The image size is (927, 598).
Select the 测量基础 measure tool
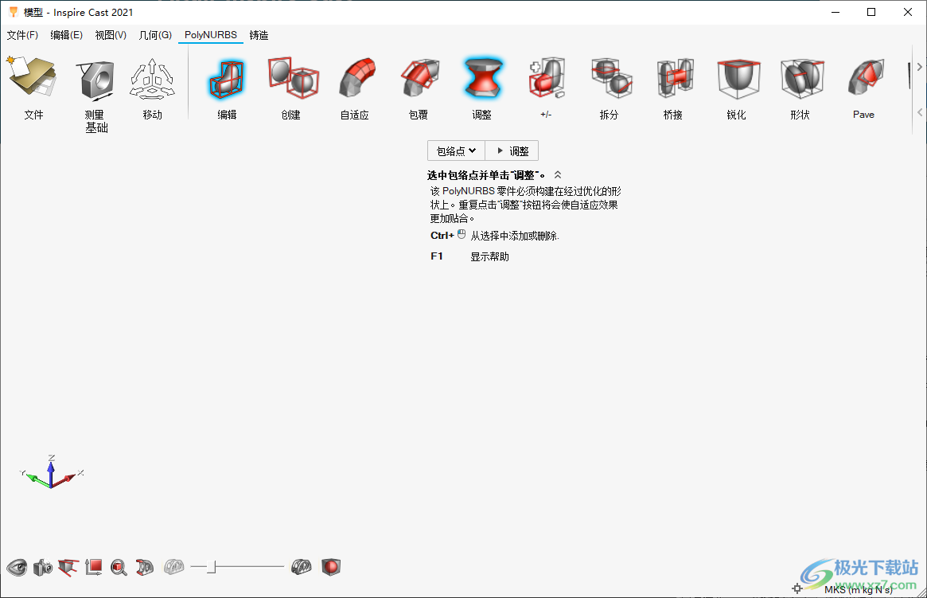click(x=95, y=80)
